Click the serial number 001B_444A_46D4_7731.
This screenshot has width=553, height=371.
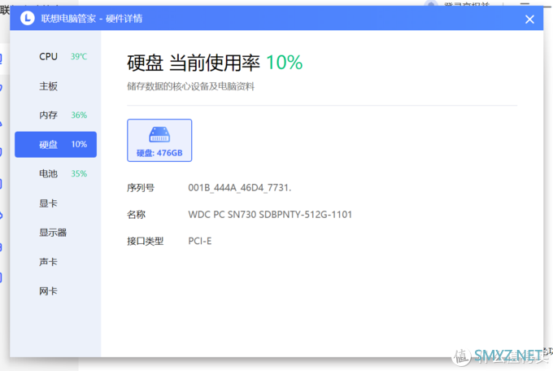click(x=239, y=187)
